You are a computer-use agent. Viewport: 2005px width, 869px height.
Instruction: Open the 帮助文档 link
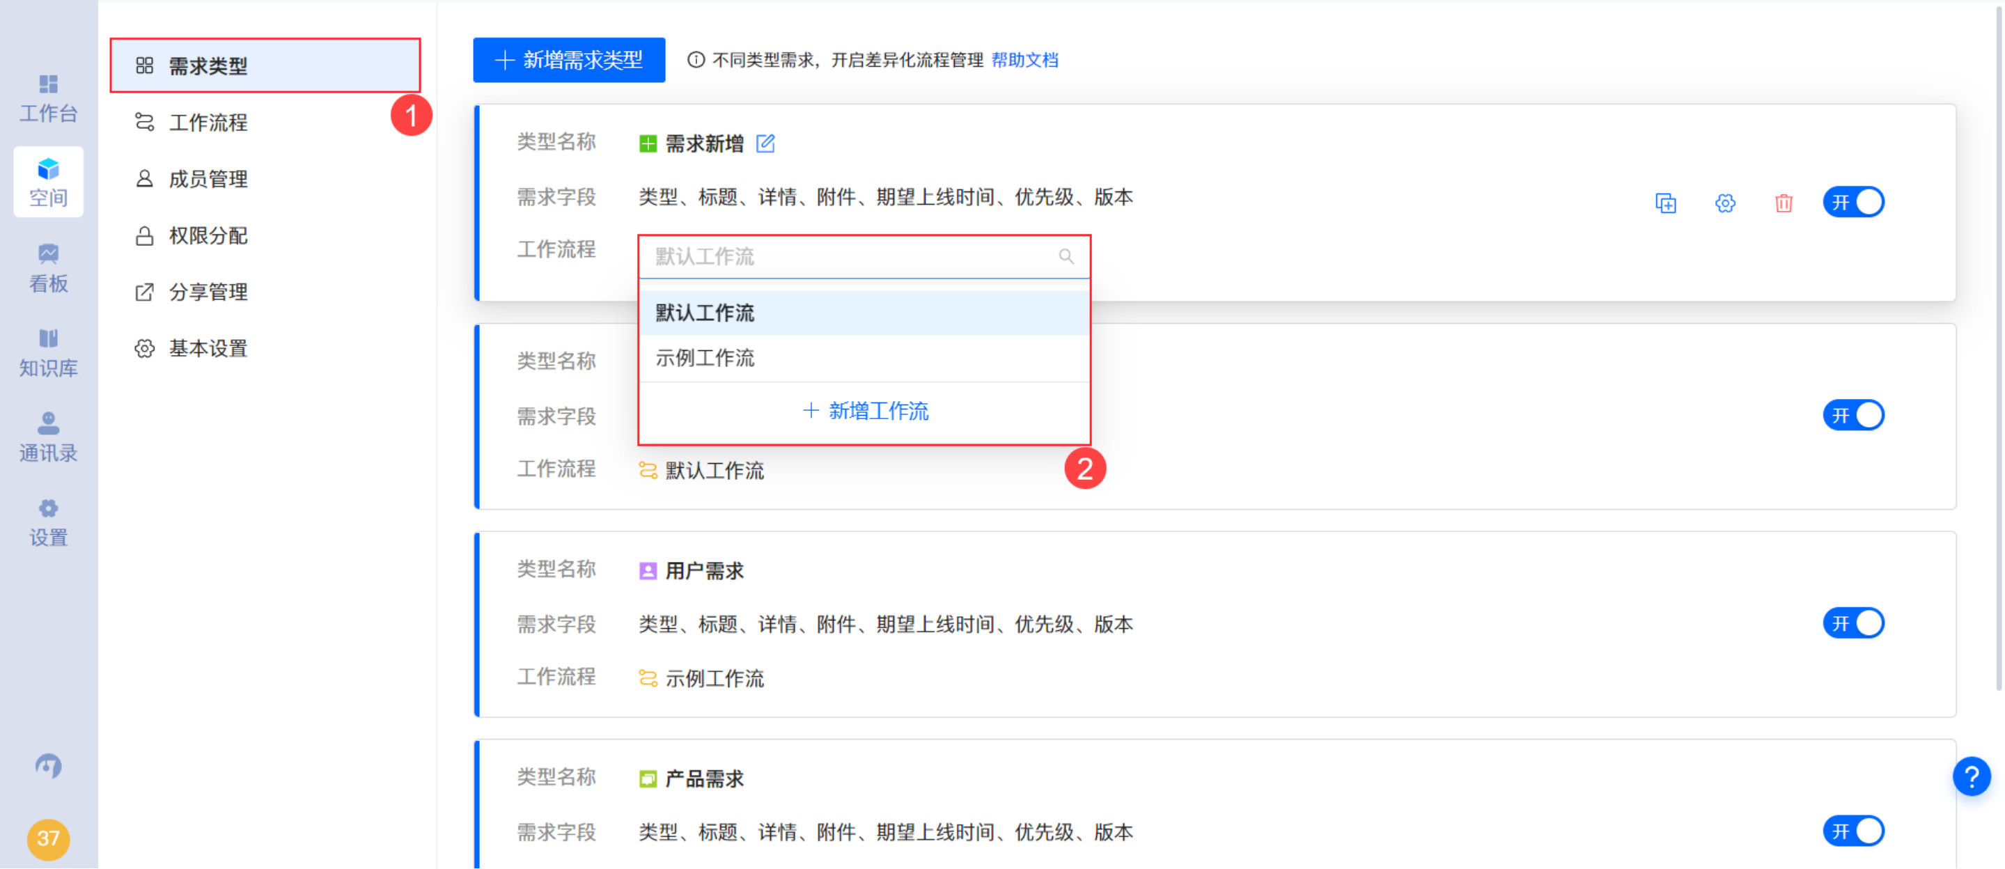tap(1025, 60)
